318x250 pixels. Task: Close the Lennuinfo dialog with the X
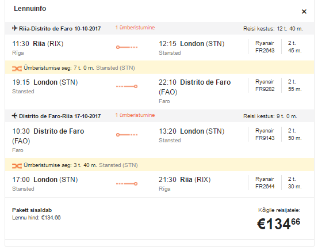click(x=304, y=12)
